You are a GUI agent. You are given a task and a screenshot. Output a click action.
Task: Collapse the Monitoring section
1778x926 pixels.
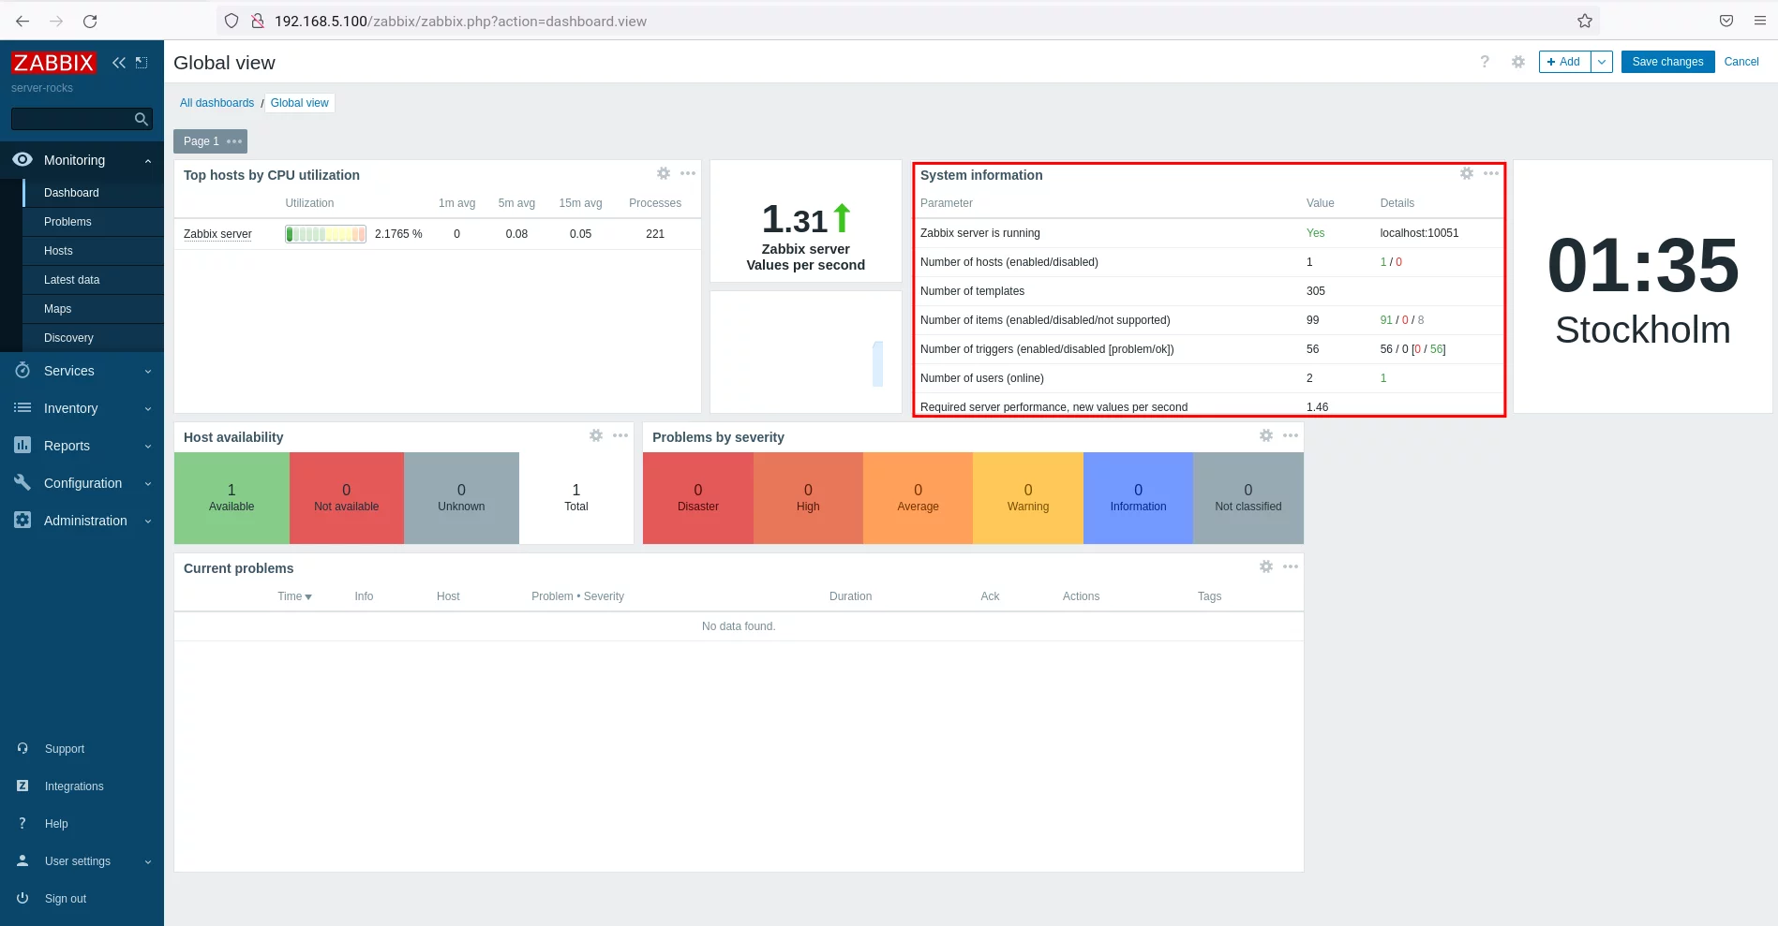[x=148, y=161]
